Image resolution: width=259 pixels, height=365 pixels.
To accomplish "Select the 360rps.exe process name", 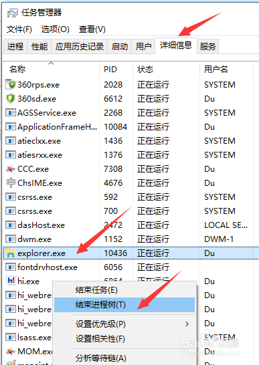I will 38,85.
